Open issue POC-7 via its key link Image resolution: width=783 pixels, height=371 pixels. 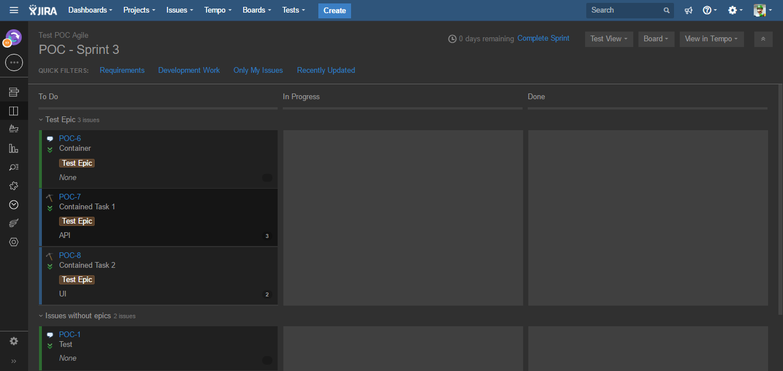tap(69, 197)
